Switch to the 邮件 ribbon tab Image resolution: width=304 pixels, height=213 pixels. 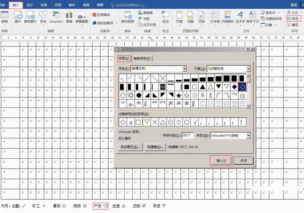[x=72, y=5]
